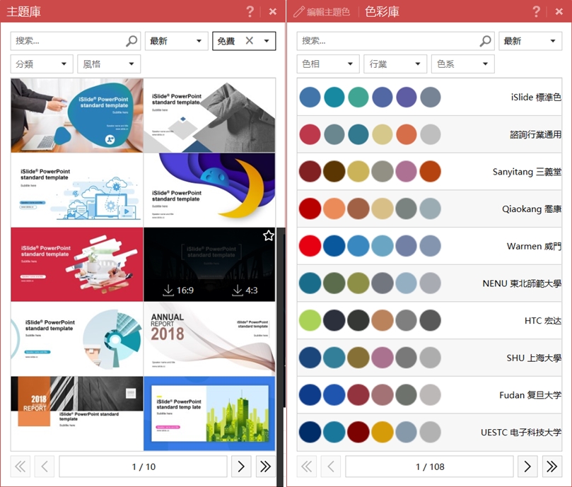This screenshot has height=487, width=572.
Task: Click the magnifier in the theme search box
Action: click(x=132, y=41)
